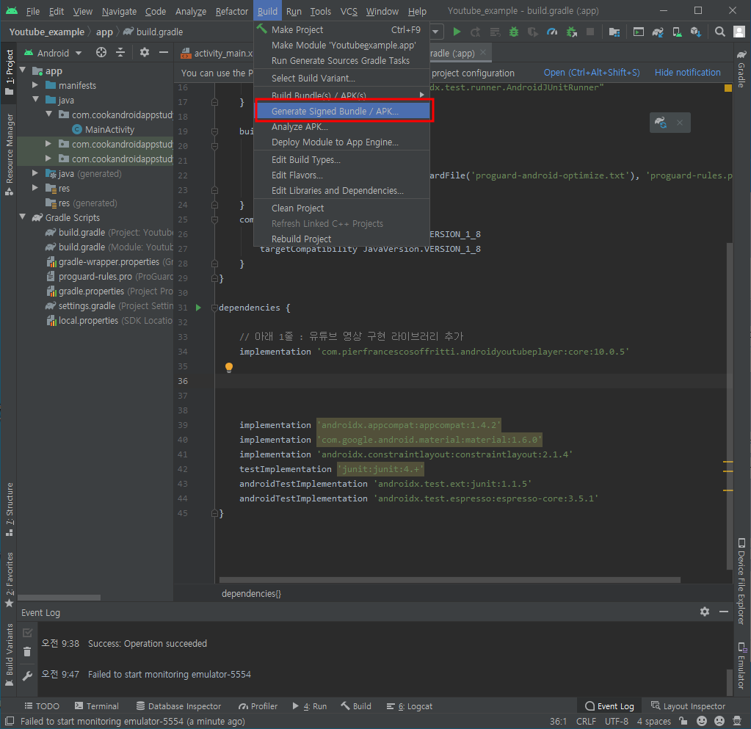Open Build Bundle(s) / APK(s) submenu
Screen dimensions: 751x729
pyautogui.click(x=342, y=95)
